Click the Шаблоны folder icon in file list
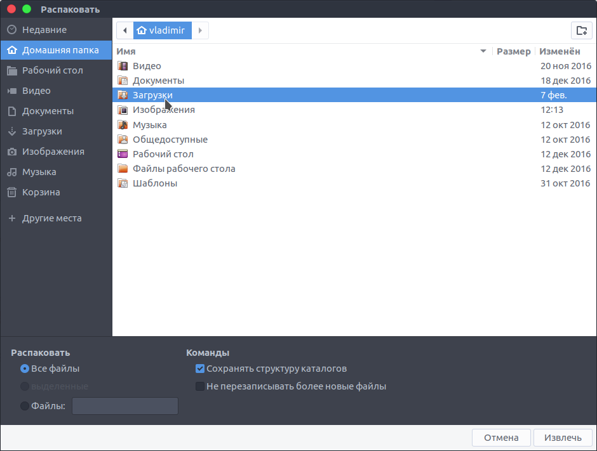The height and width of the screenshot is (451, 597). pyautogui.click(x=123, y=183)
